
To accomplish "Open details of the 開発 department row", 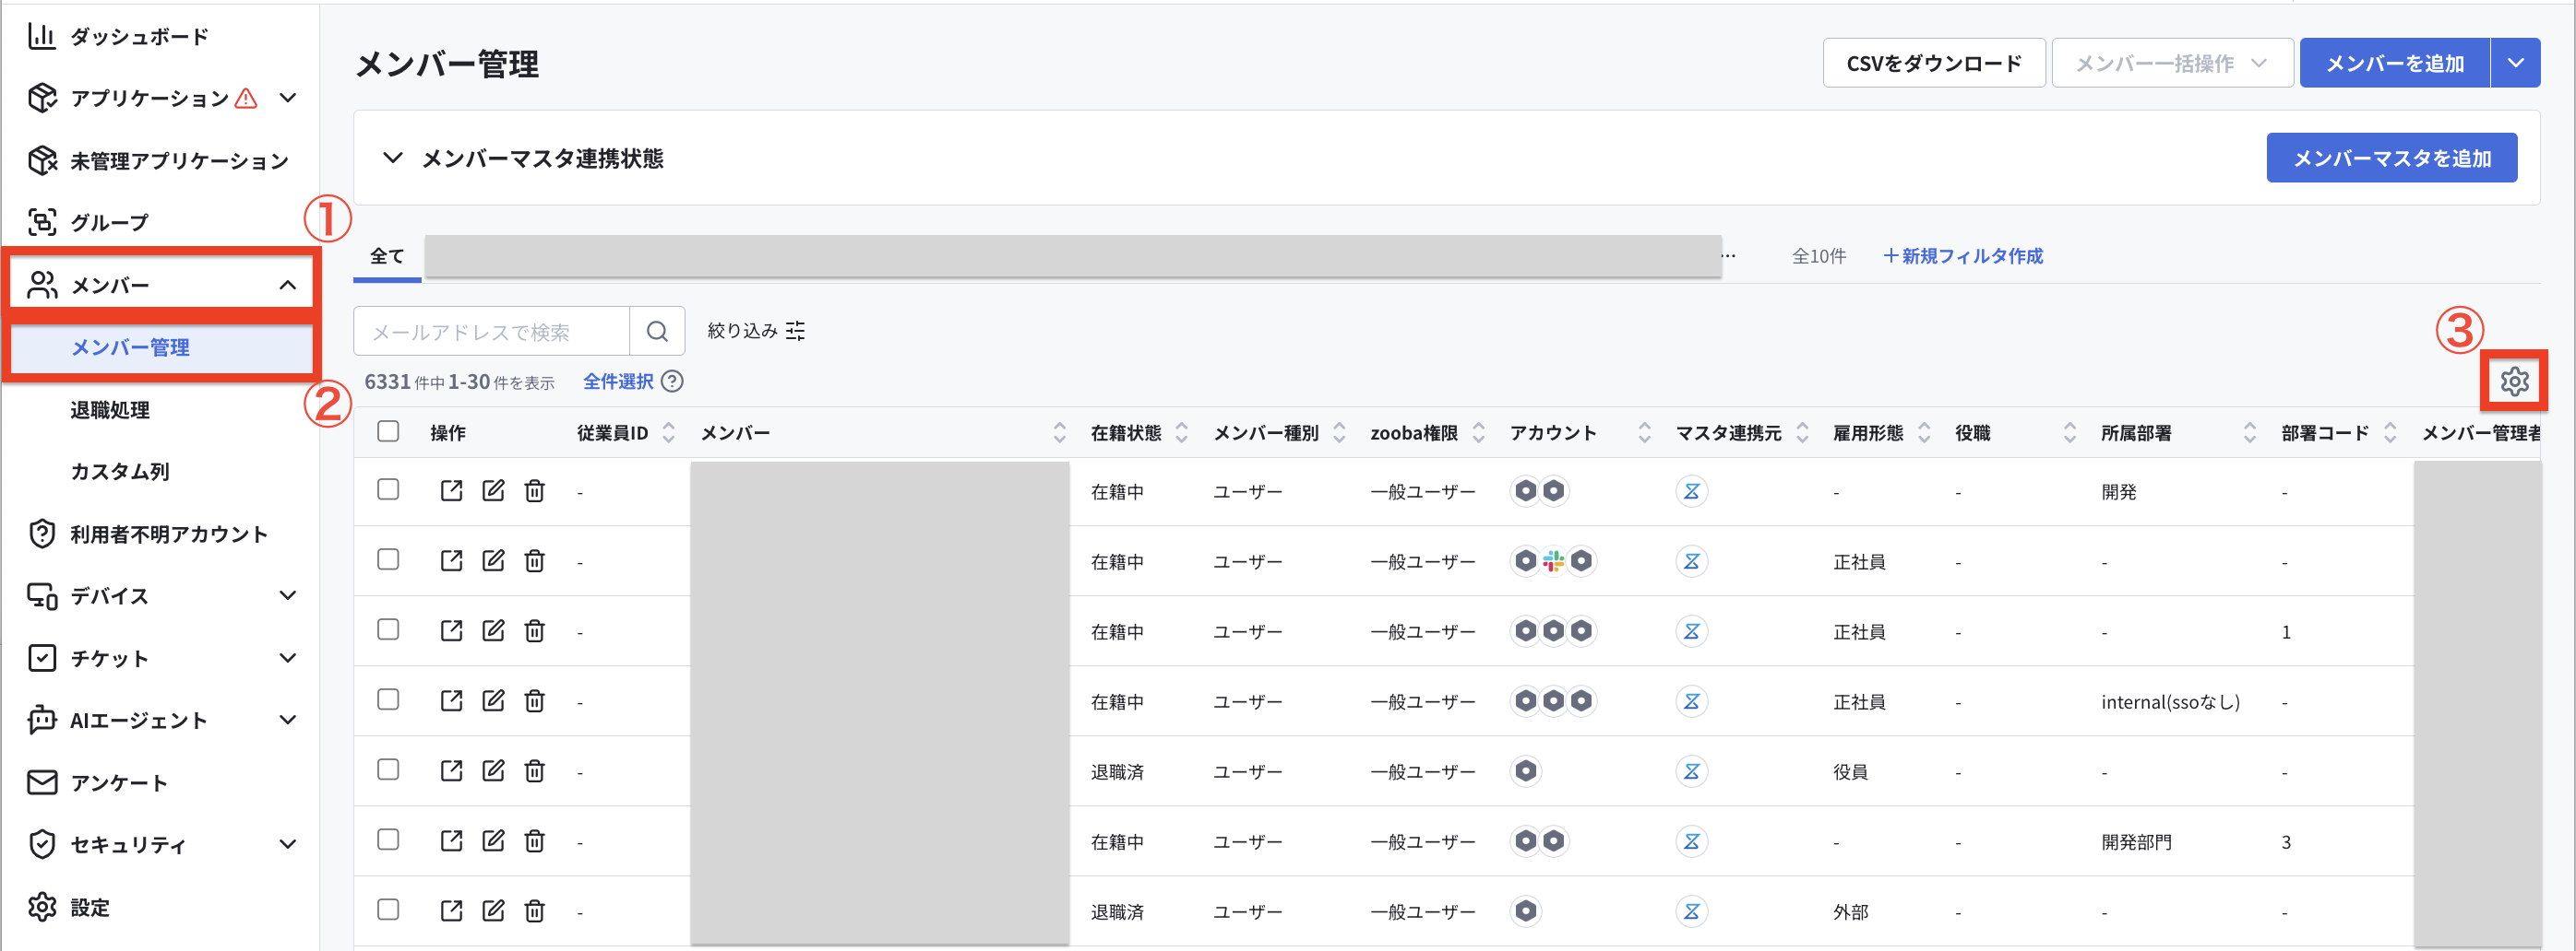I will tap(451, 490).
